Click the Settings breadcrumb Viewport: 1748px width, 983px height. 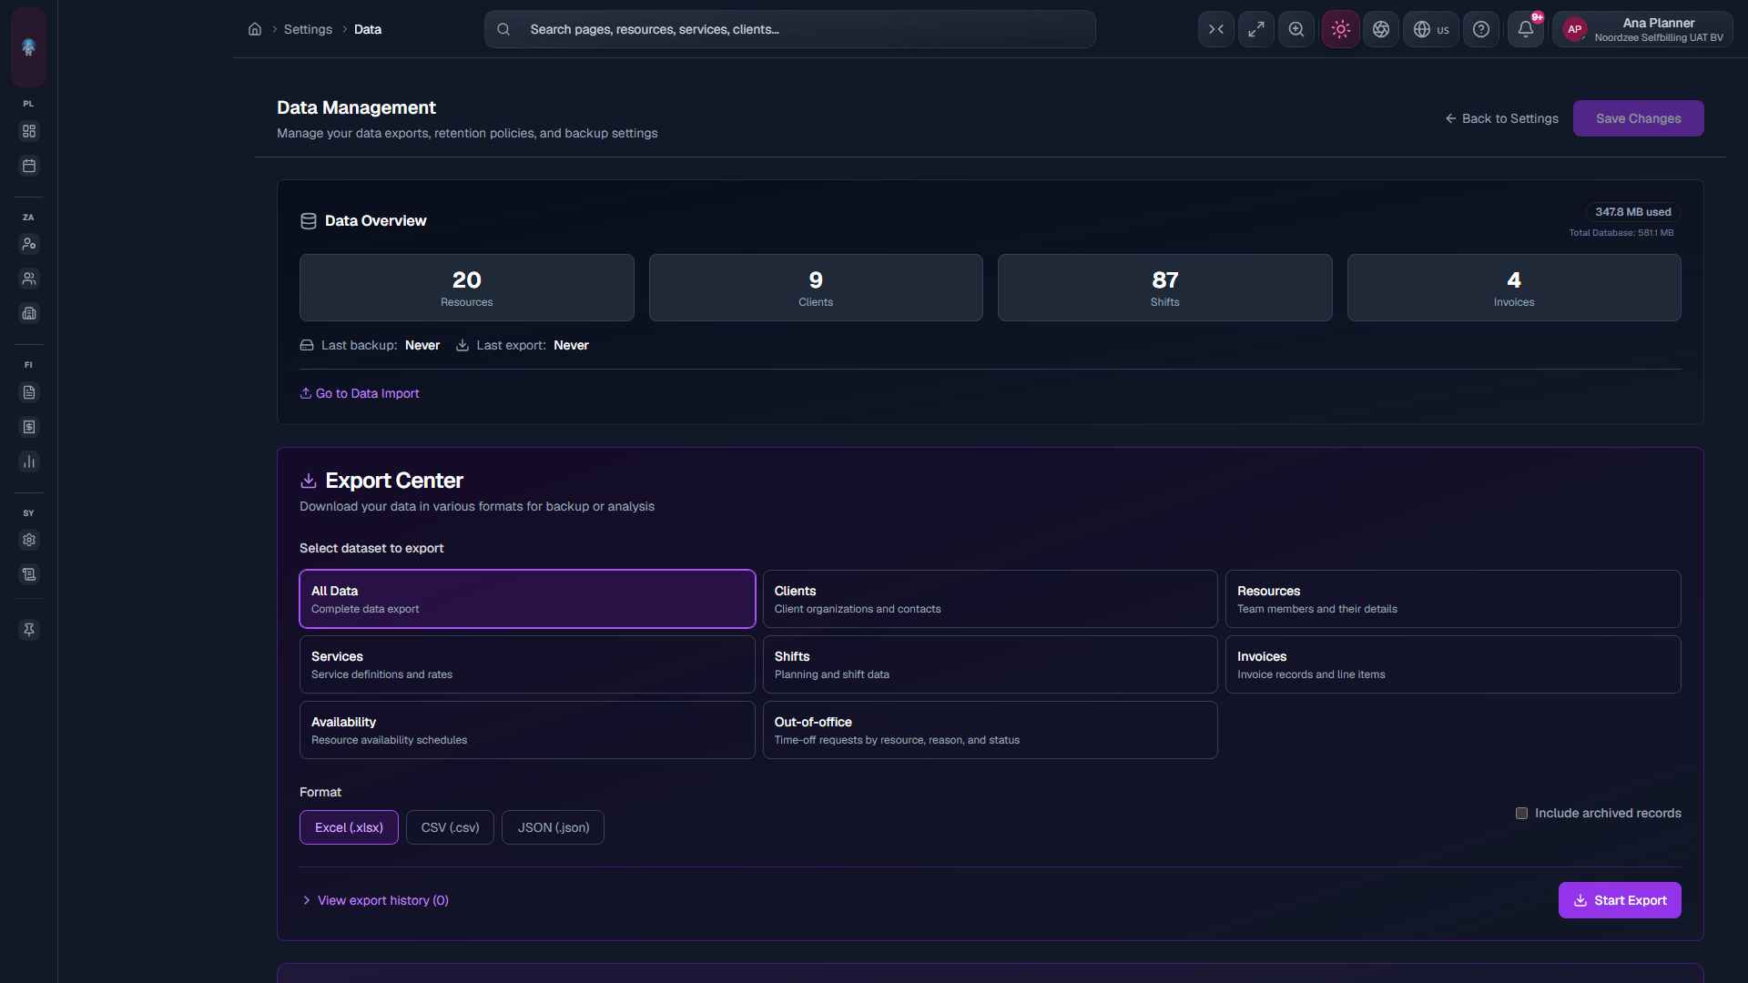(x=308, y=29)
